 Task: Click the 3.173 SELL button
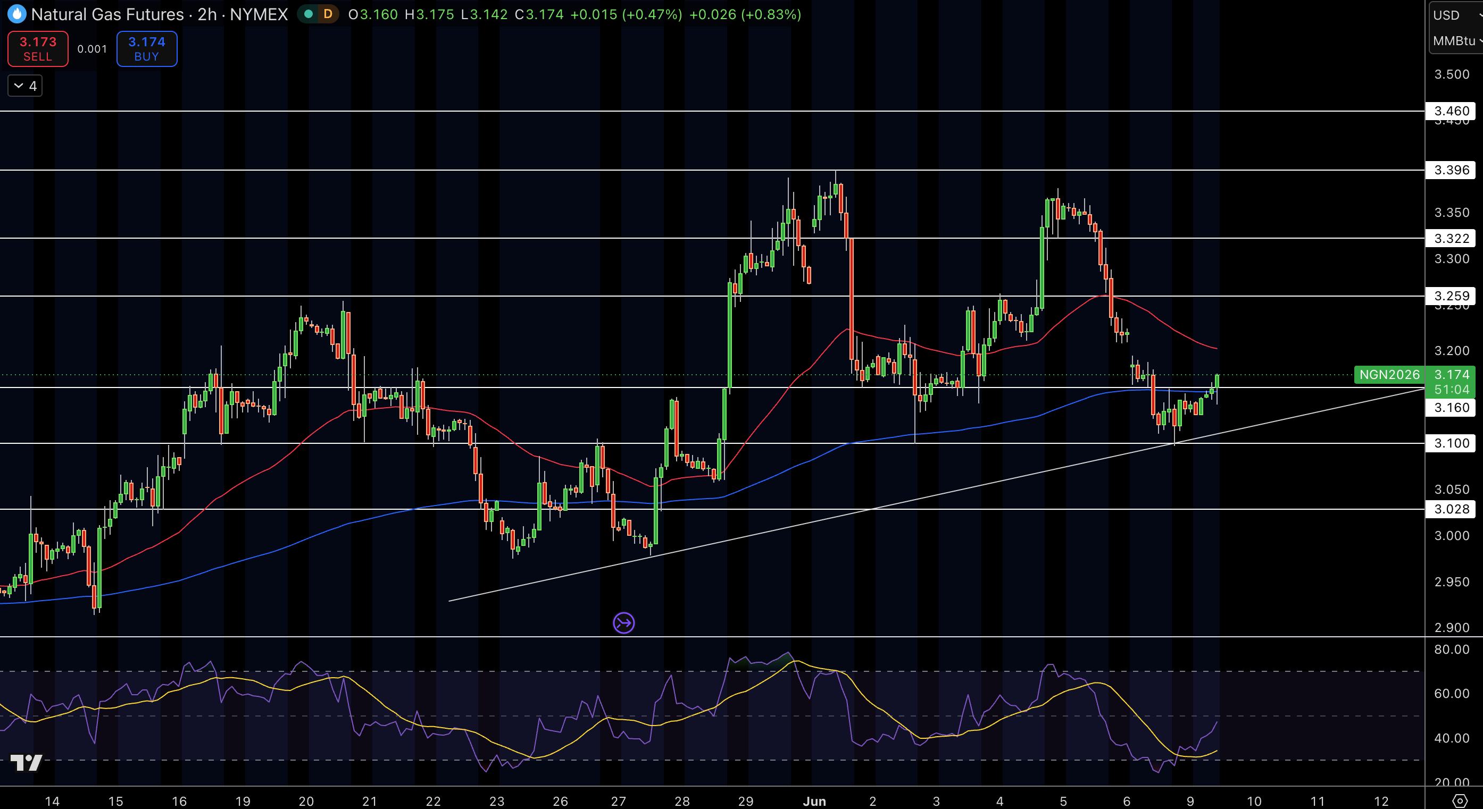[x=38, y=49]
